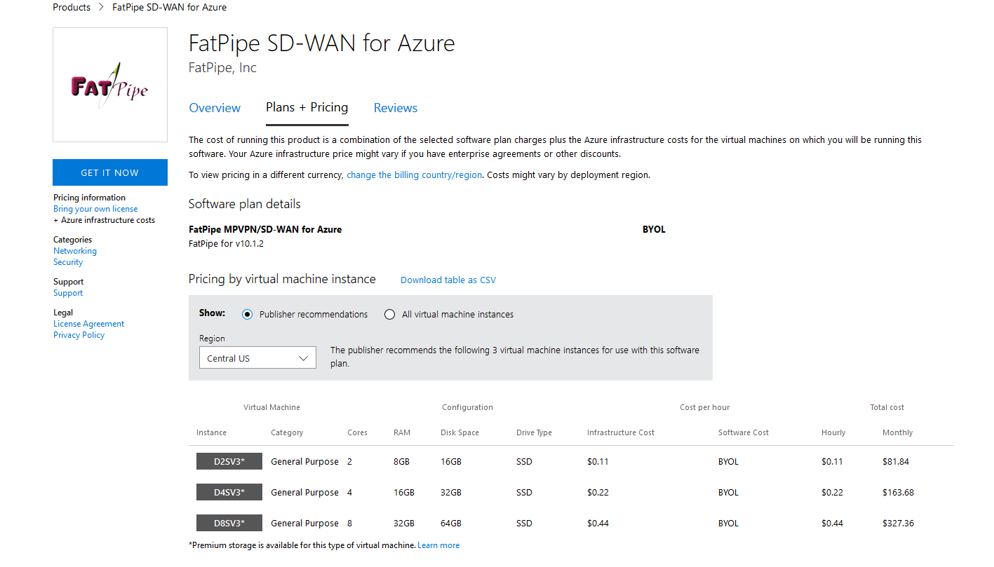Go to Products breadcrumb link
Image resolution: width=994 pixels, height=567 pixels.
[x=72, y=8]
